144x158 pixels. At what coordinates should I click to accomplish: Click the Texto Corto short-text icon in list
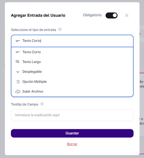18,52
